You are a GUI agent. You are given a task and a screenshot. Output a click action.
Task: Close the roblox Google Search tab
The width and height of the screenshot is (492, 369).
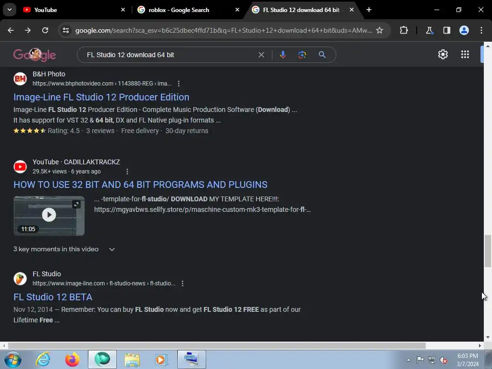coord(237,10)
